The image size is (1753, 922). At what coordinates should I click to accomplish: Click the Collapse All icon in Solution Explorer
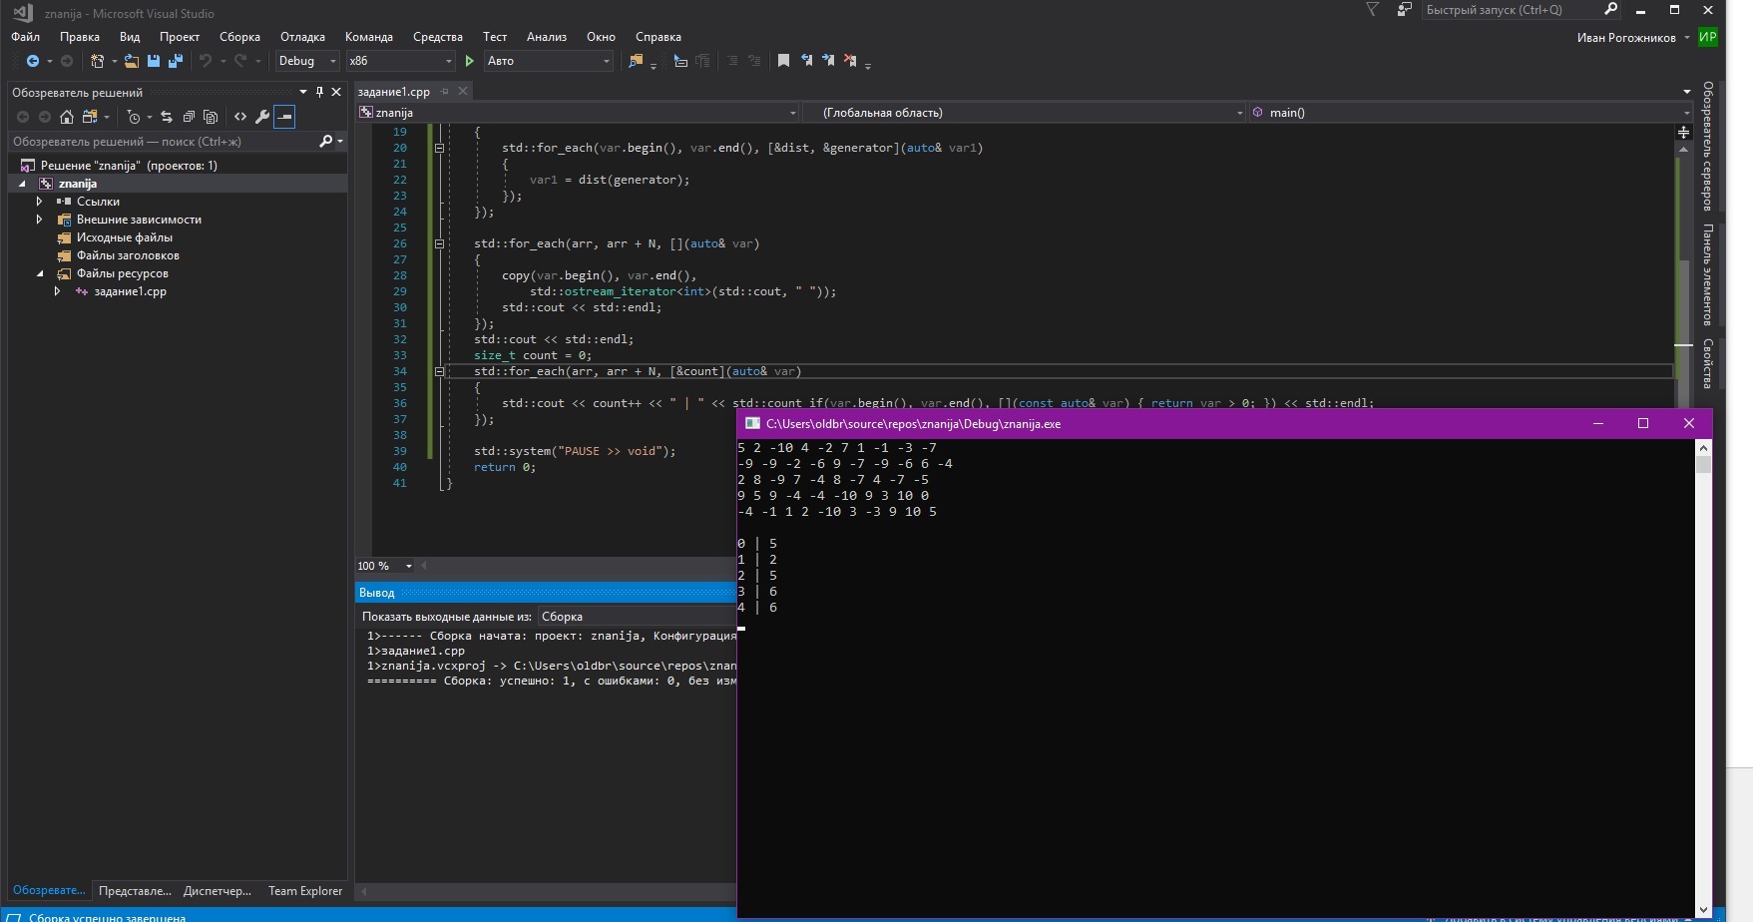(189, 117)
